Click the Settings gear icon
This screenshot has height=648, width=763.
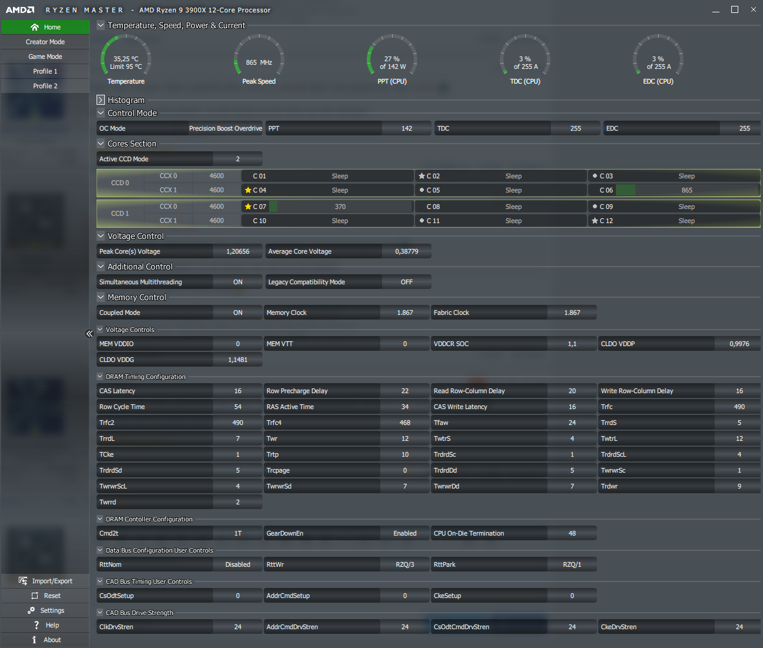coord(31,610)
